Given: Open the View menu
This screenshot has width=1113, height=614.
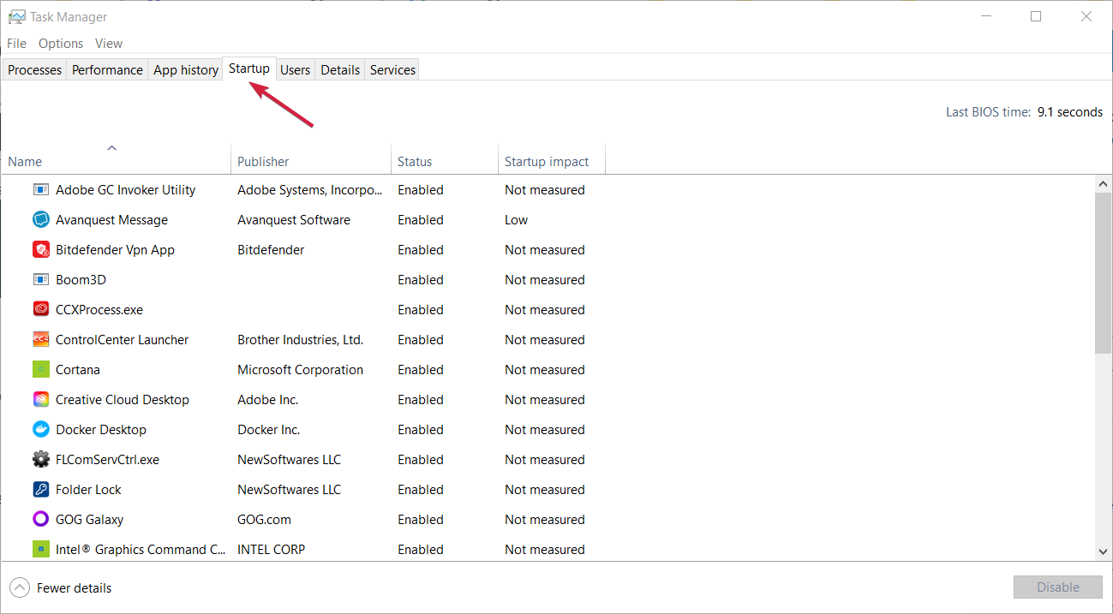Looking at the screenshot, I should tap(109, 43).
